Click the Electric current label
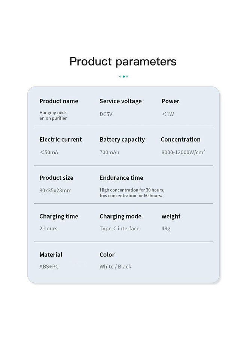Screen dimensions: 247x337 tap(61, 139)
